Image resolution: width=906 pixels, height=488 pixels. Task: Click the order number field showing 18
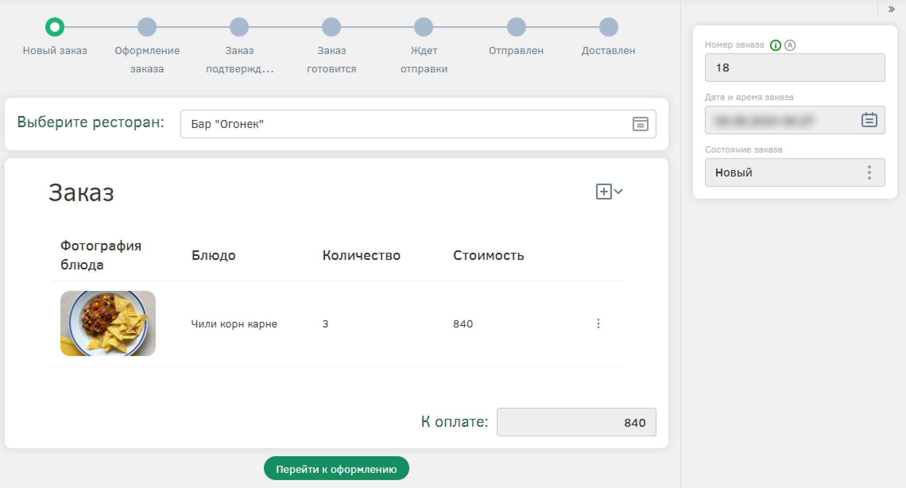[795, 68]
